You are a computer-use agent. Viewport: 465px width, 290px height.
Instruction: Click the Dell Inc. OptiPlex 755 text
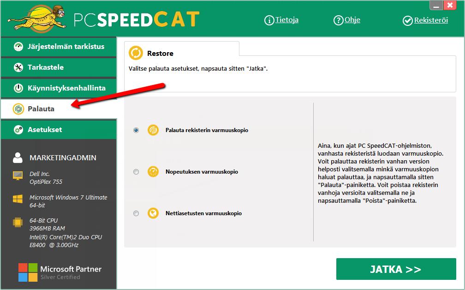tap(46, 177)
